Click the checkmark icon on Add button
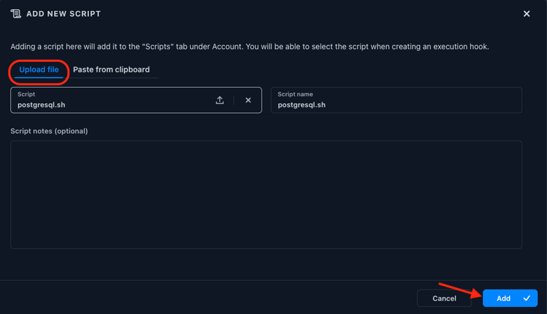The image size is (547, 314). click(527, 298)
